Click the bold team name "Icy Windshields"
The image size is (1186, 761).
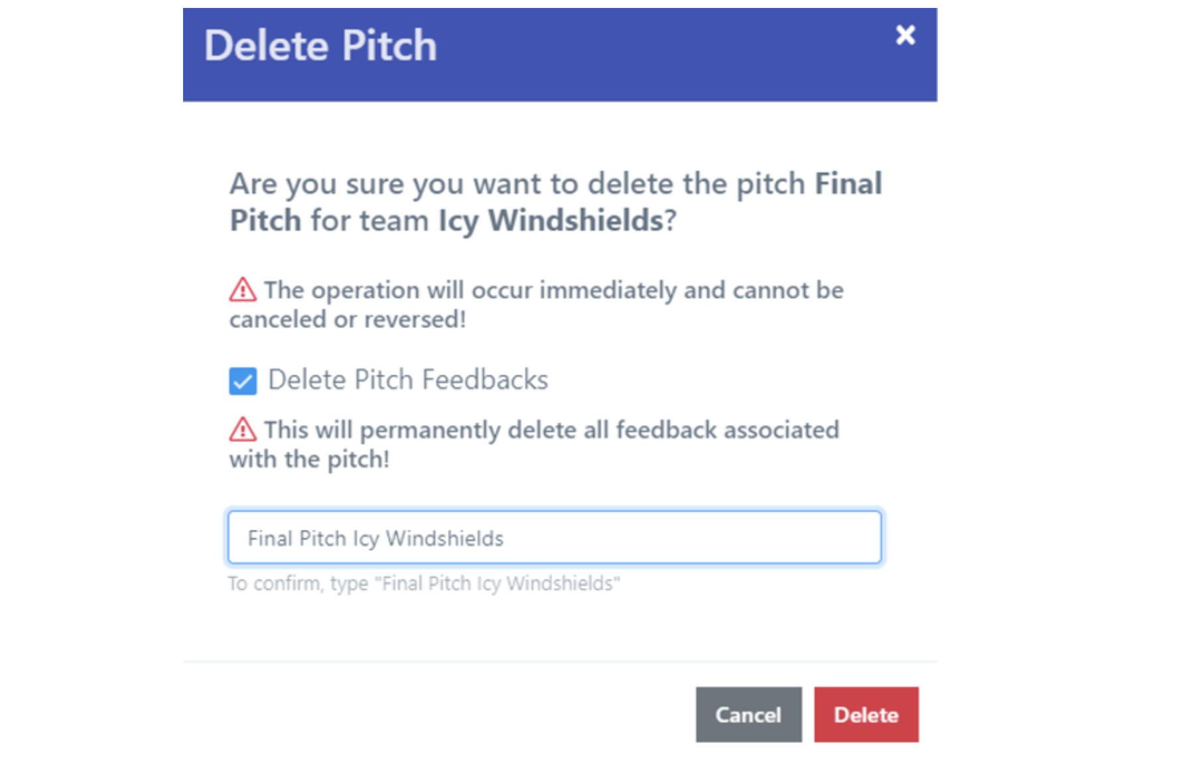(551, 221)
